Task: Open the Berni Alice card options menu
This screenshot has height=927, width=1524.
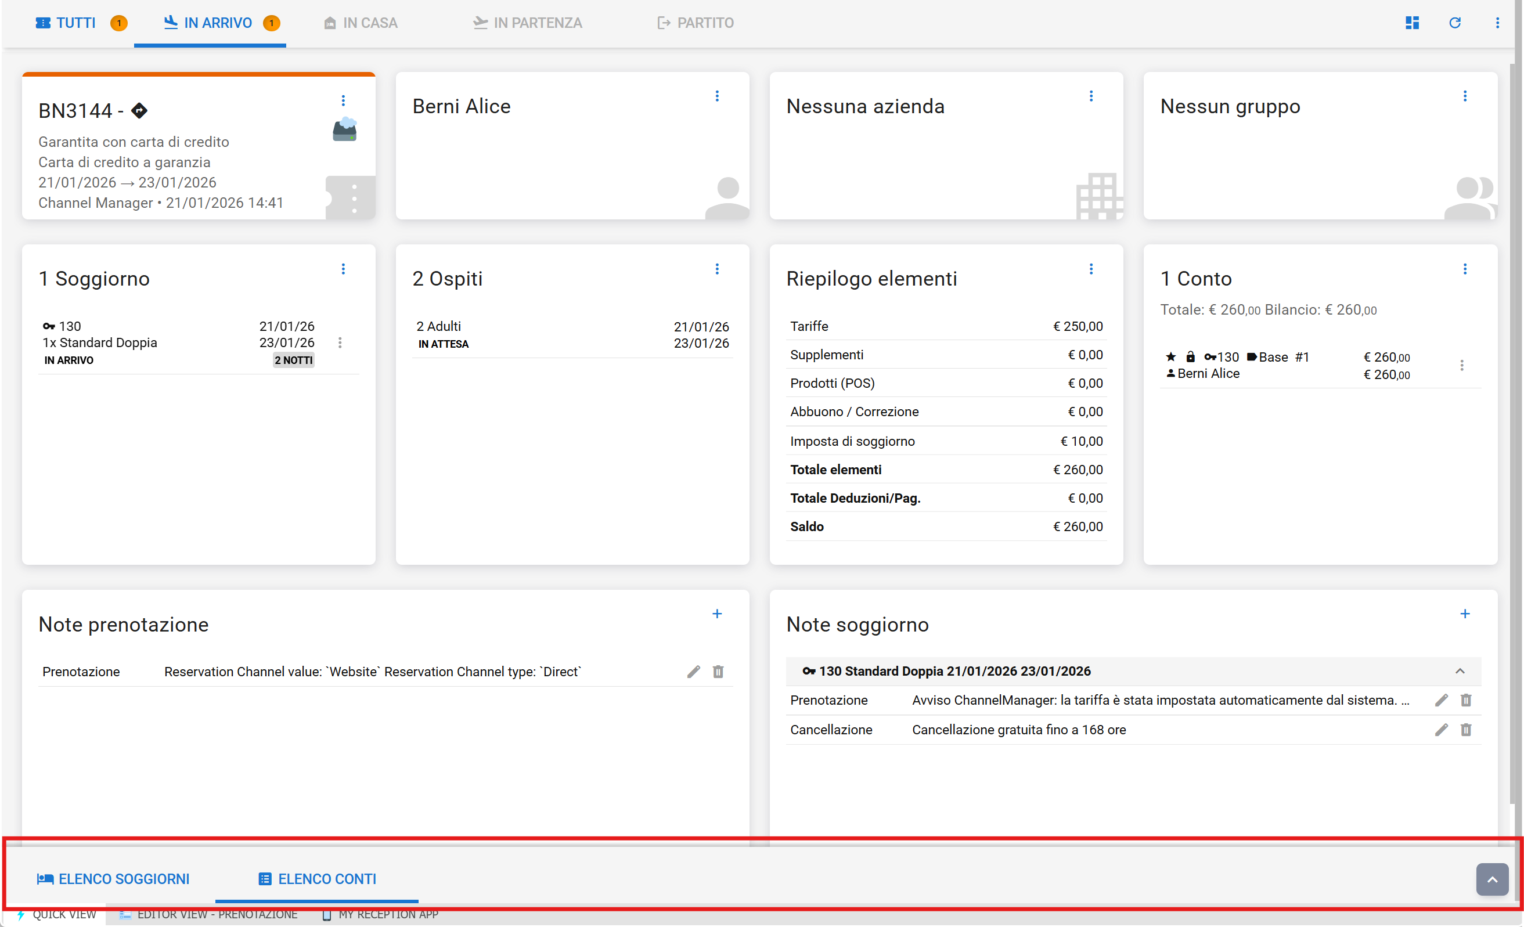Action: point(717,96)
